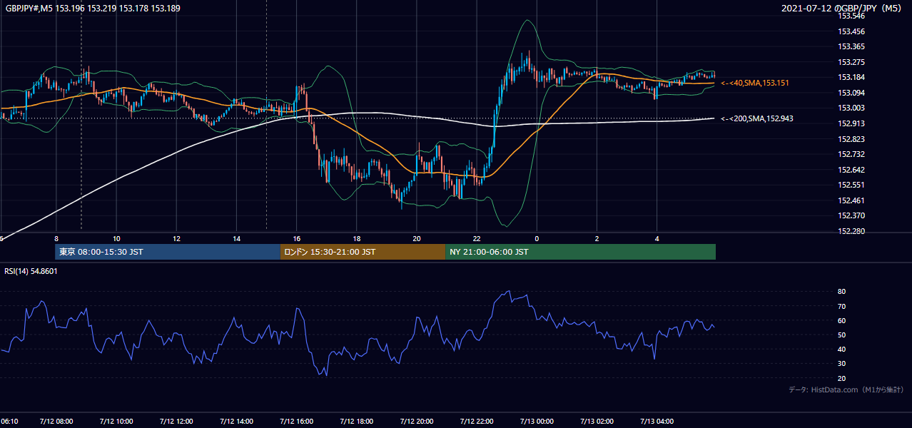
Task: Click the 7/13 04:00 date axis label
Action: point(657,422)
